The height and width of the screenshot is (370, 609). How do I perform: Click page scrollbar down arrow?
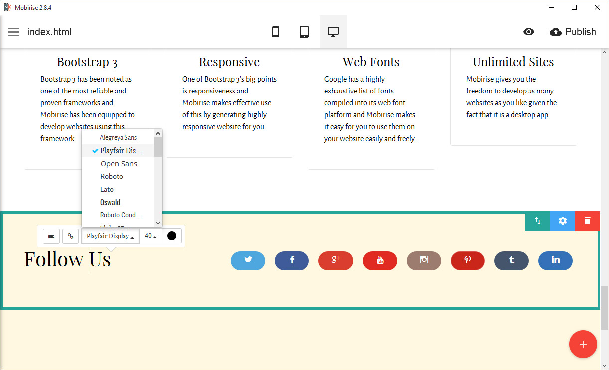point(605,366)
